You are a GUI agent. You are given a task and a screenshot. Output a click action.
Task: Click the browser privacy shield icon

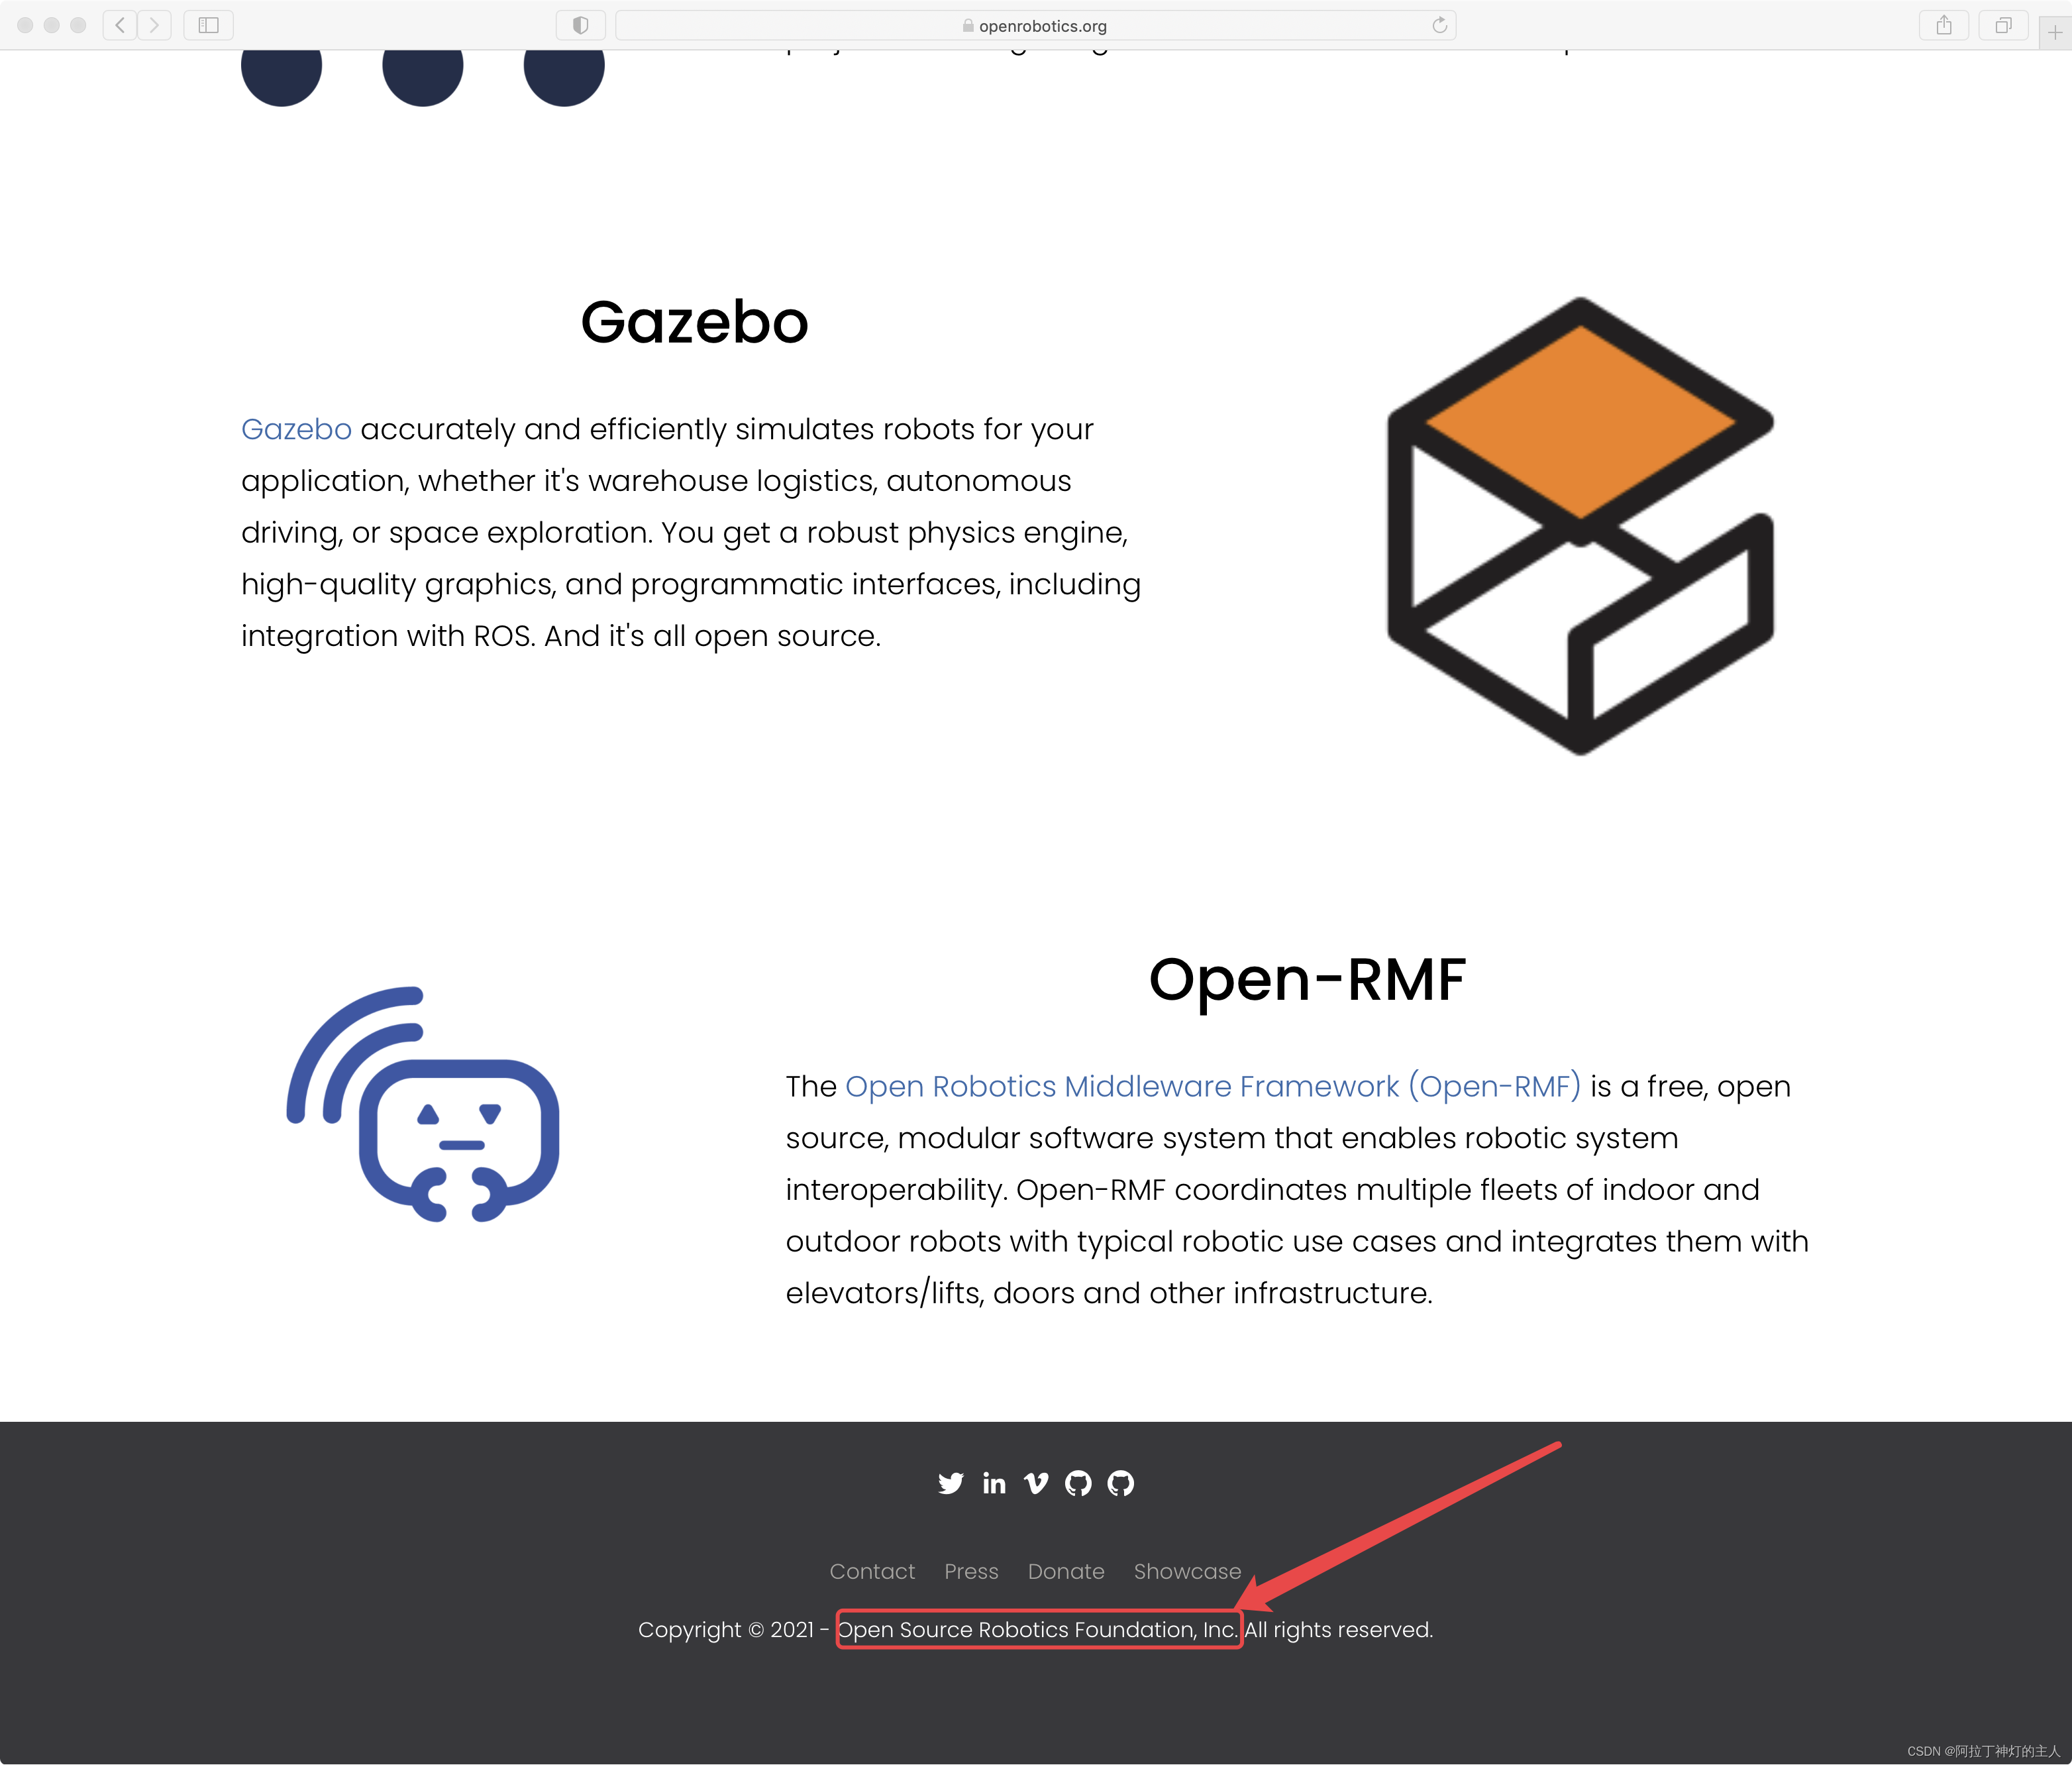(578, 25)
